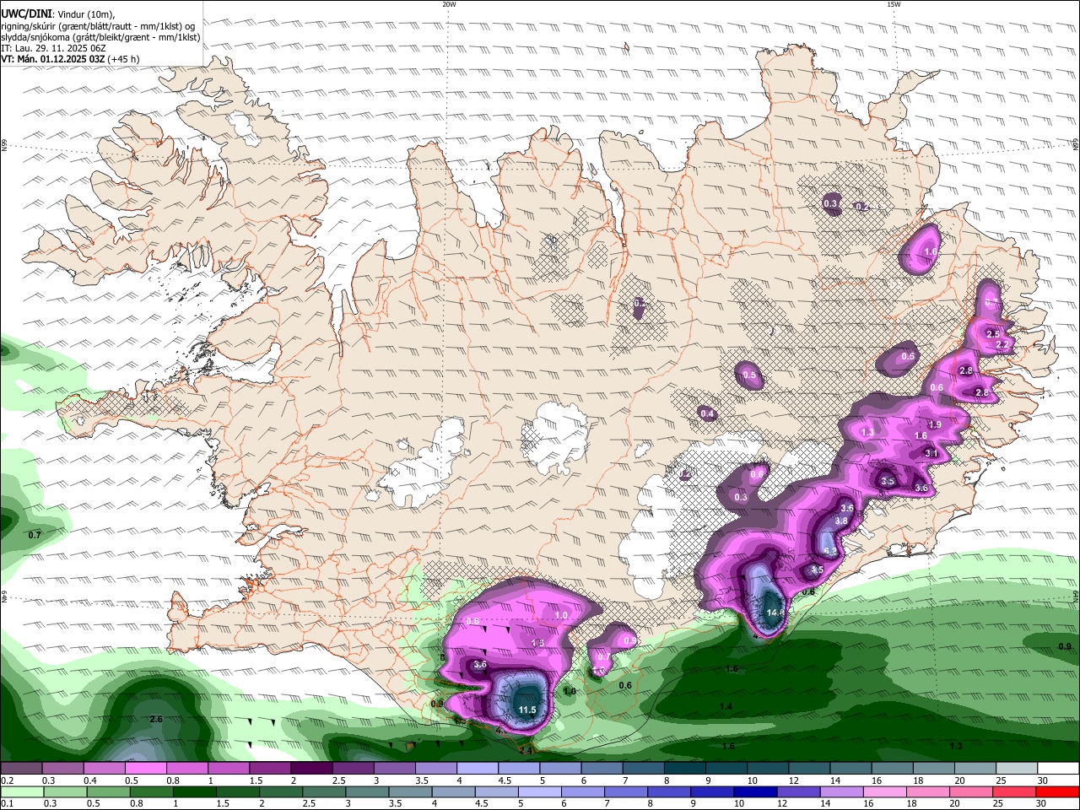
Task: Click the palest green lower-scale swatch above 0.1
Action: coord(20,791)
